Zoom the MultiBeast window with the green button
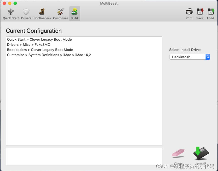This screenshot has height=171, width=218. pos(15,3)
